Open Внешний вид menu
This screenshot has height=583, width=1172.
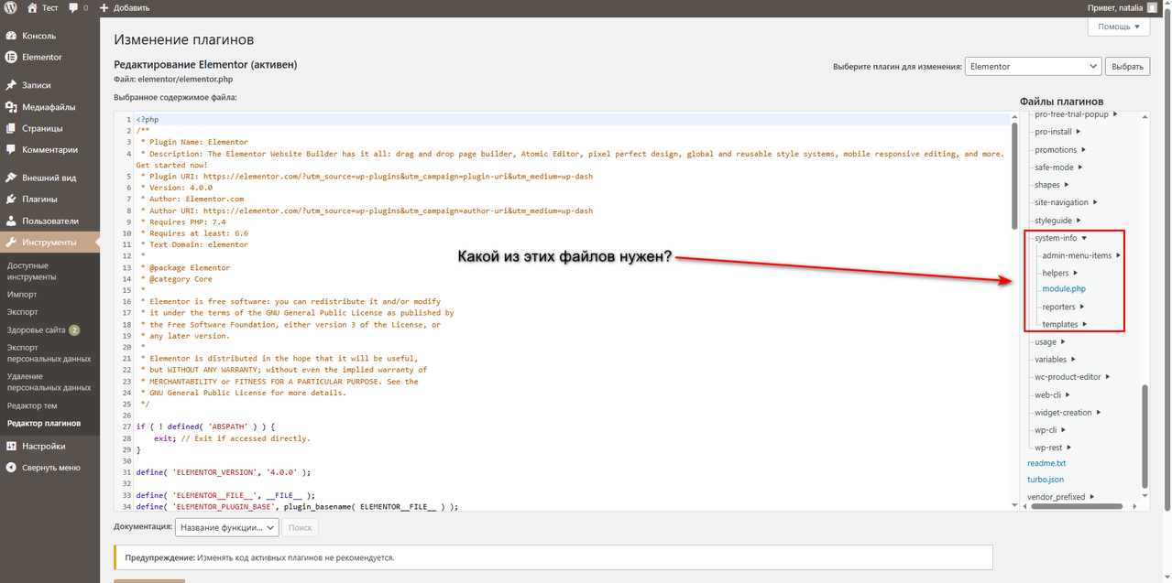(49, 178)
